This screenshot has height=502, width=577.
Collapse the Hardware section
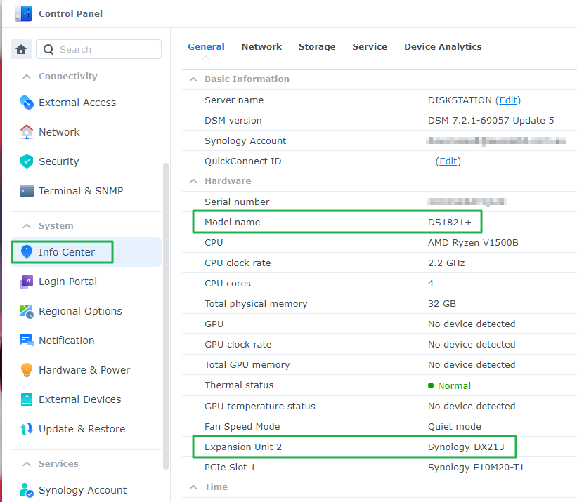(x=193, y=181)
